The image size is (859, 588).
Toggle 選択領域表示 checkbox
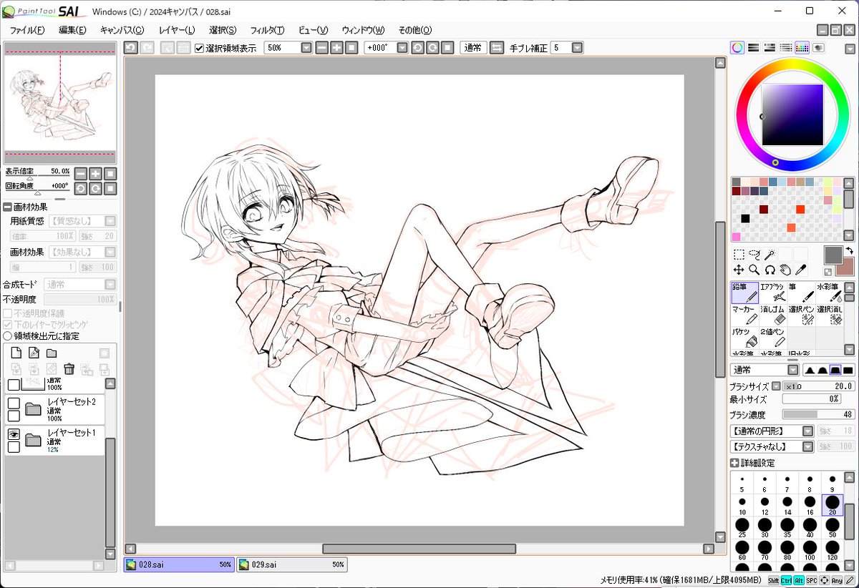pyautogui.click(x=200, y=49)
